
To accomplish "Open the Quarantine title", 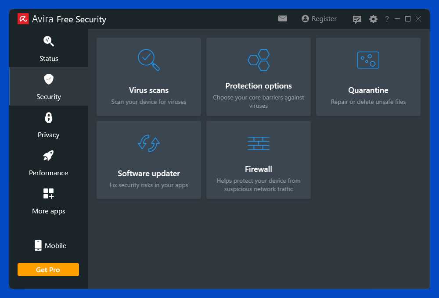I will pos(368,90).
